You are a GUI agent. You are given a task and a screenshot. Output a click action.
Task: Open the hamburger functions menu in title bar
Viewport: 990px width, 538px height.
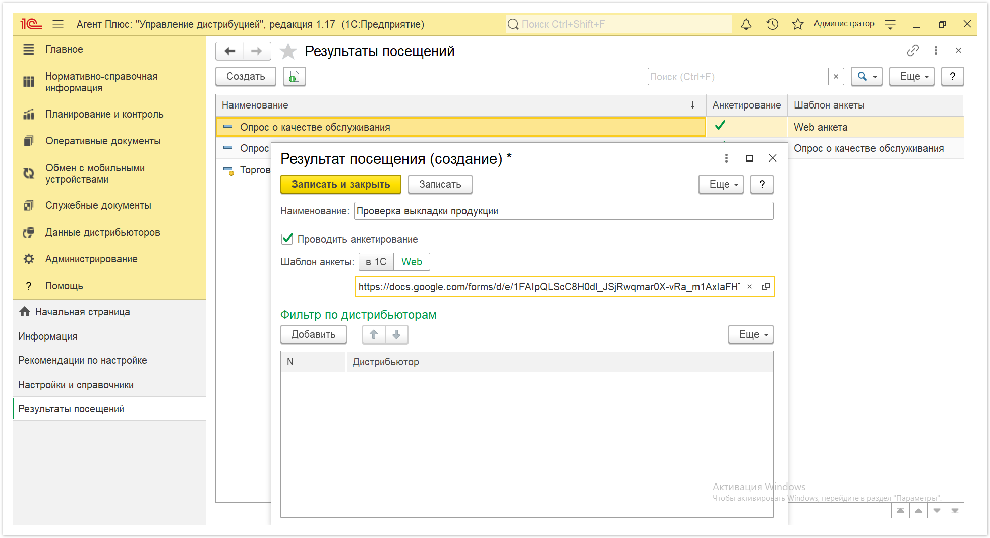[58, 24]
